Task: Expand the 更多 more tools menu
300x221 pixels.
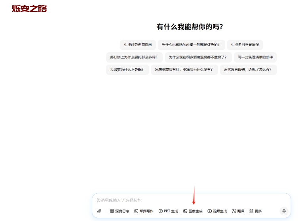Action: [x=255, y=211]
